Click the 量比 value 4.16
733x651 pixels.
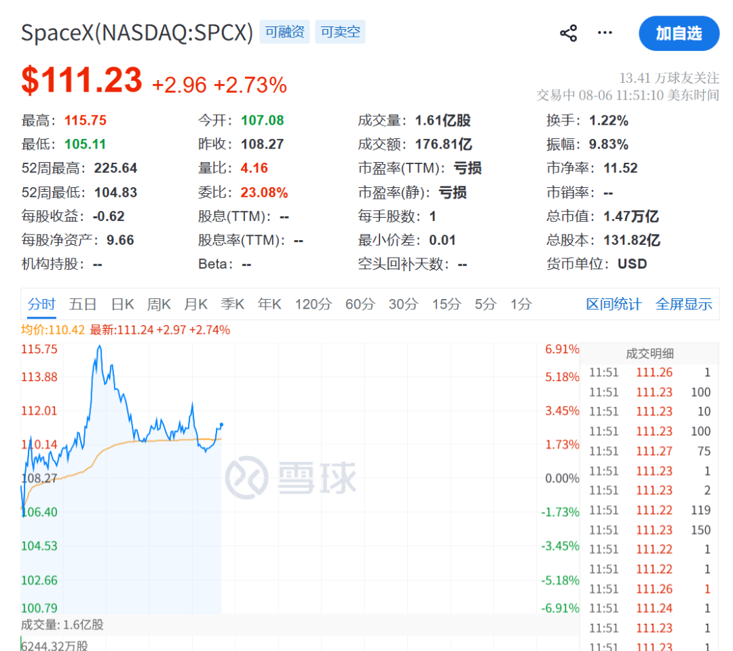(x=255, y=168)
